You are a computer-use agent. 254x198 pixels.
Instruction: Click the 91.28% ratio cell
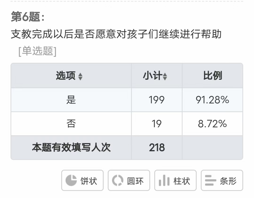tap(212, 100)
